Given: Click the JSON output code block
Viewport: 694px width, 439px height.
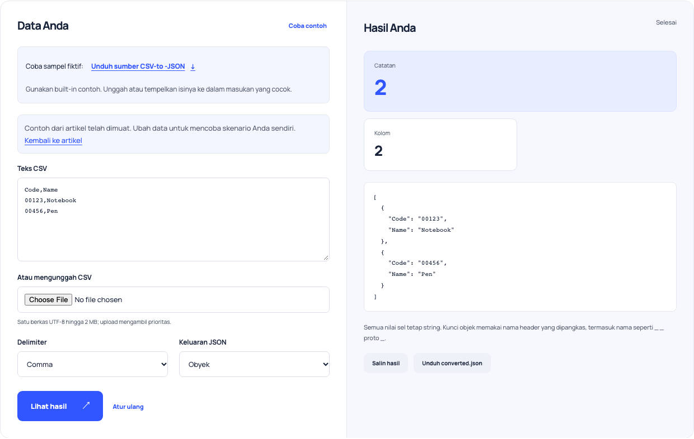Looking at the screenshot, I should [x=520, y=247].
